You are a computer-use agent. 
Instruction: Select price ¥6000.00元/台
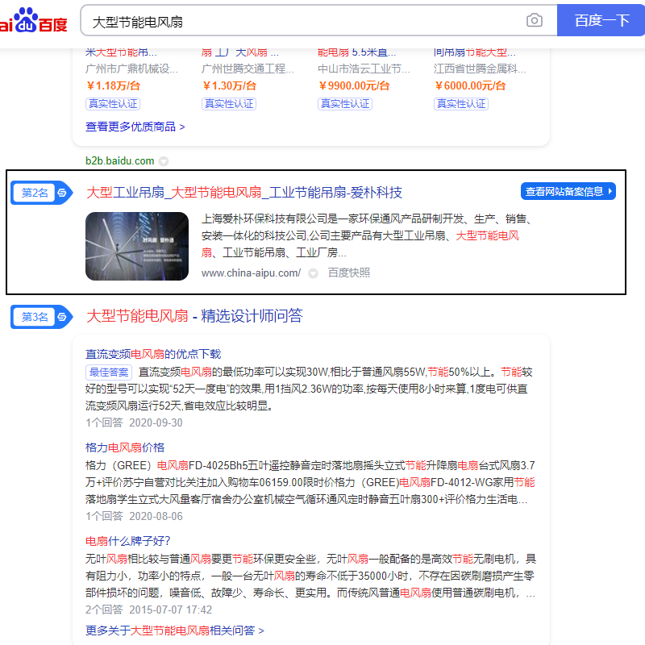(470, 85)
